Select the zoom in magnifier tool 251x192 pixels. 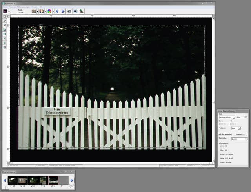coord(4,20)
